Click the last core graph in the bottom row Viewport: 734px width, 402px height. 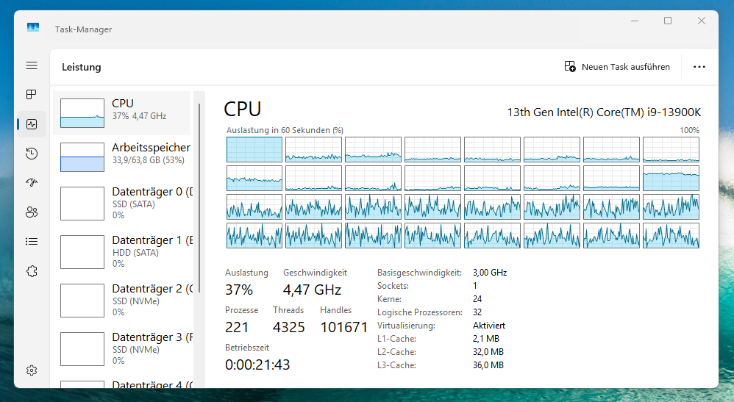(x=671, y=235)
